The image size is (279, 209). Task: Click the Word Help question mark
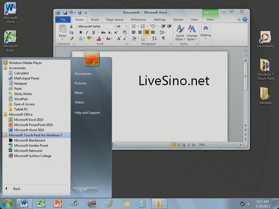(x=245, y=19)
